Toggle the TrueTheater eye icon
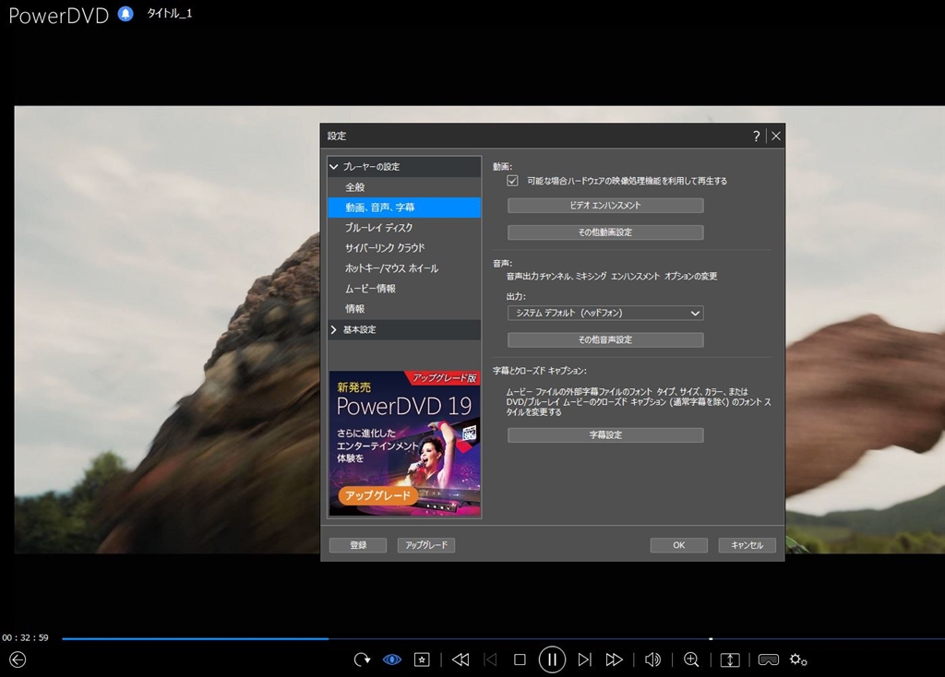The height and width of the screenshot is (677, 945). coord(391,659)
